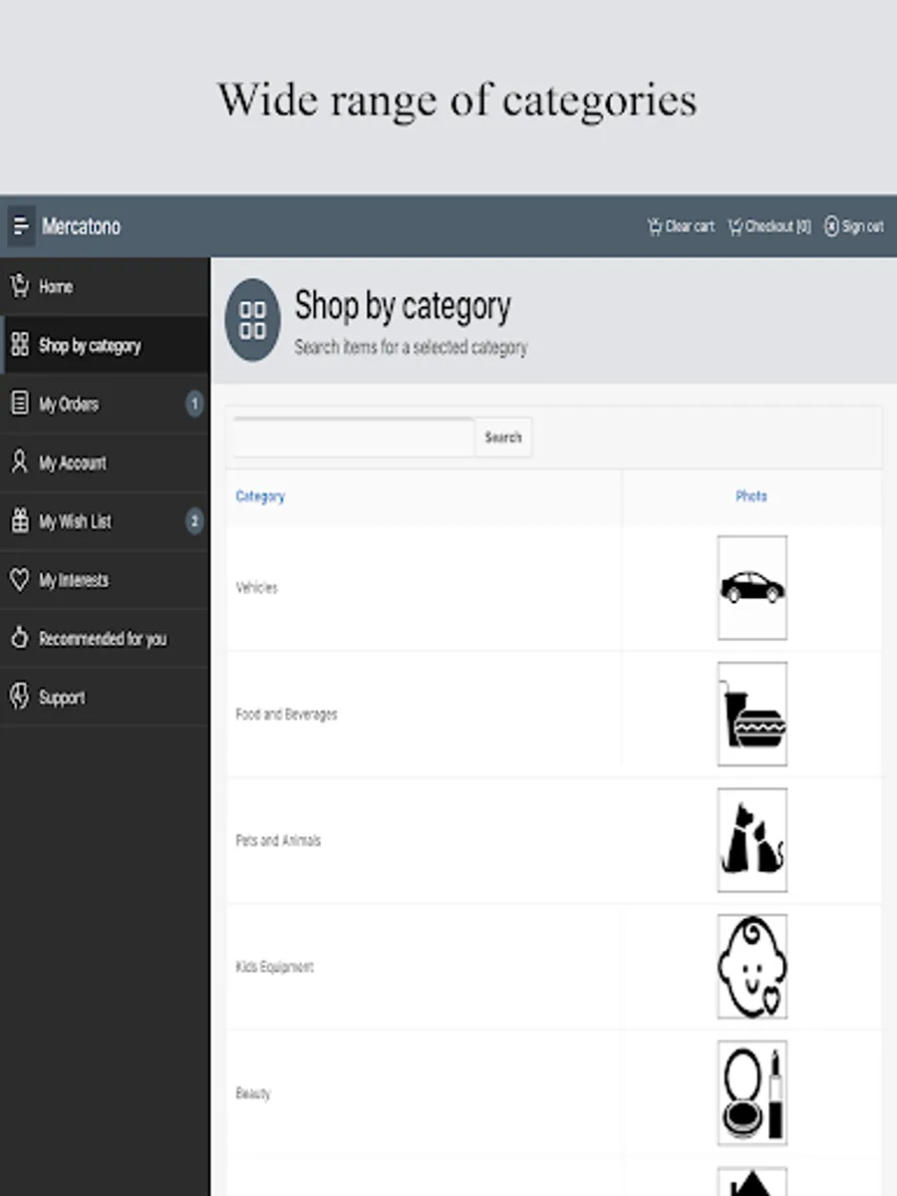Click the Support headset icon

(19, 697)
